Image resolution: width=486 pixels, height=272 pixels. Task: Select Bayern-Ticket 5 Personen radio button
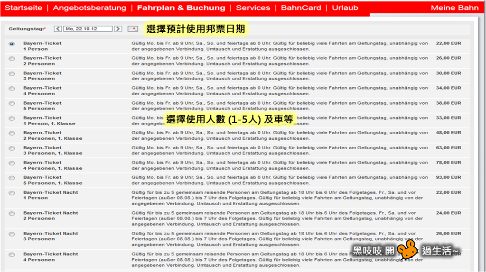click(12, 103)
